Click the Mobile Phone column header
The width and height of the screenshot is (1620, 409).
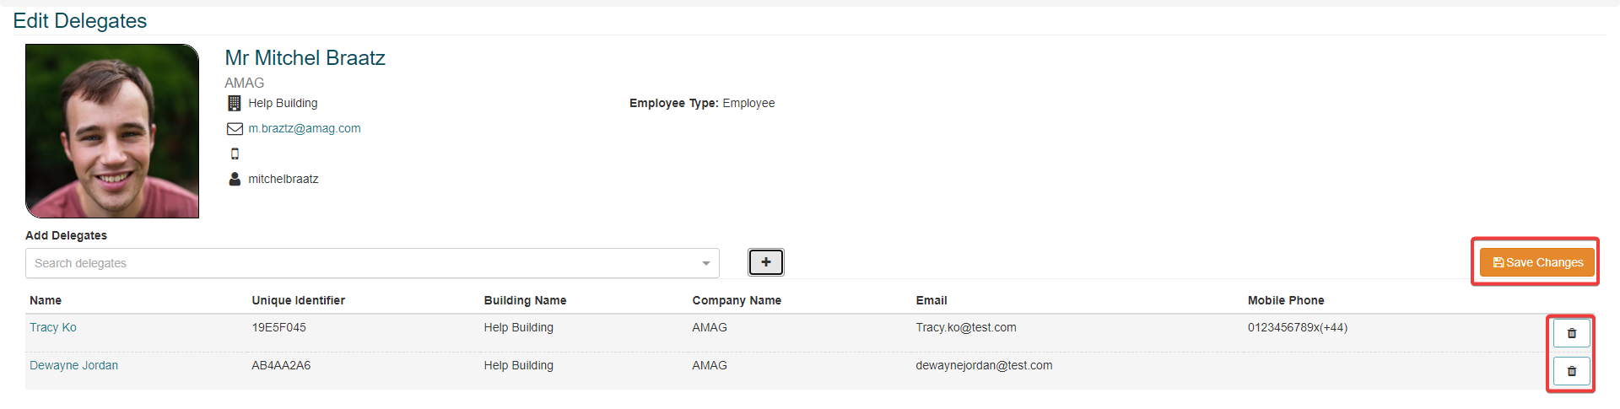(x=1286, y=300)
